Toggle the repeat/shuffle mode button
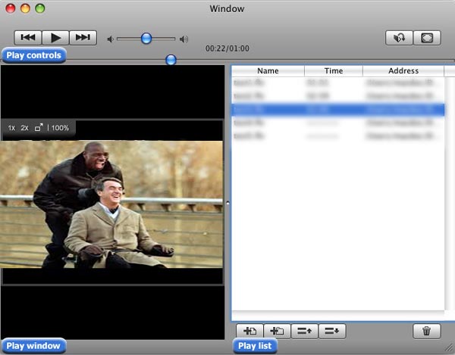Viewport: 455px width, 355px height. (399, 38)
